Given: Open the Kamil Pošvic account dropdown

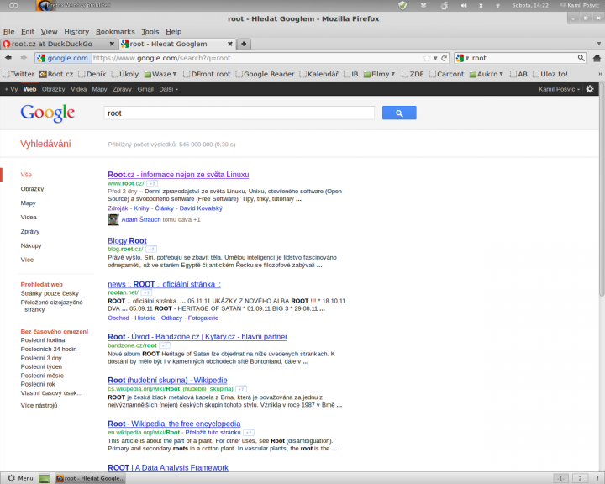Looking at the screenshot, I should (x=559, y=89).
